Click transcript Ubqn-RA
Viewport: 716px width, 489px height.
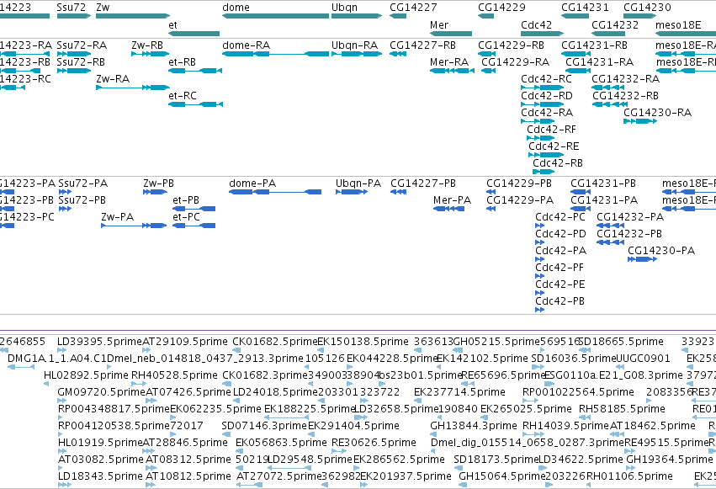(357, 54)
